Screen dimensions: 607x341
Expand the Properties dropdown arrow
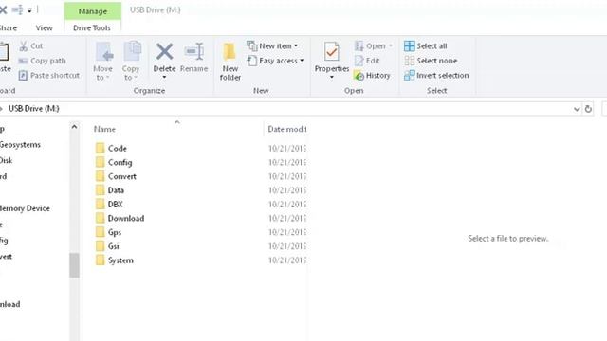[x=332, y=78]
